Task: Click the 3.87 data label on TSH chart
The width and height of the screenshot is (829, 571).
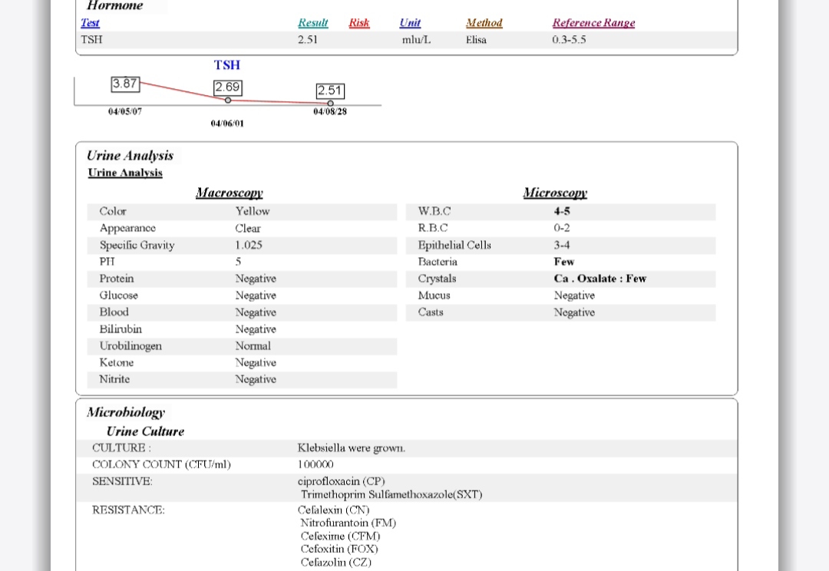Action: point(125,83)
